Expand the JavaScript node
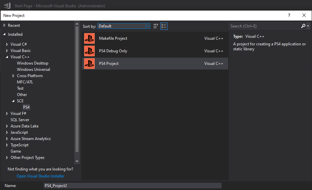The image size is (312, 190). 7,132
